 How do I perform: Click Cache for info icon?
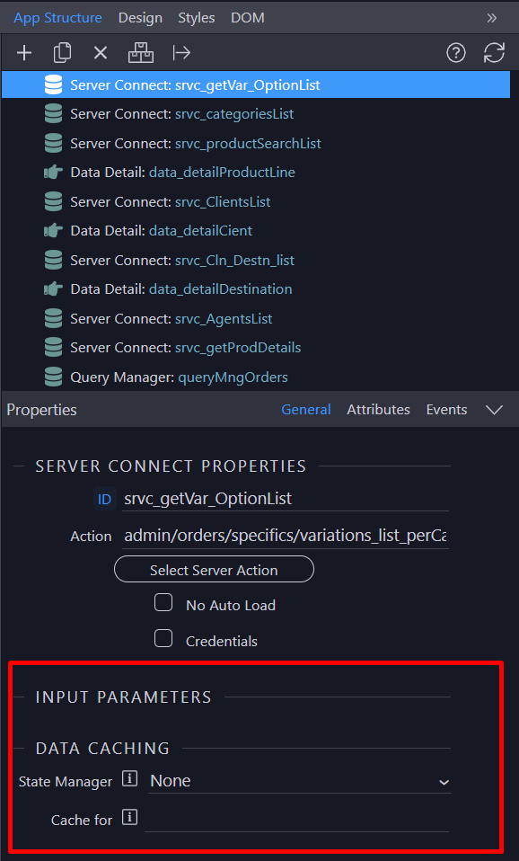coord(129,818)
